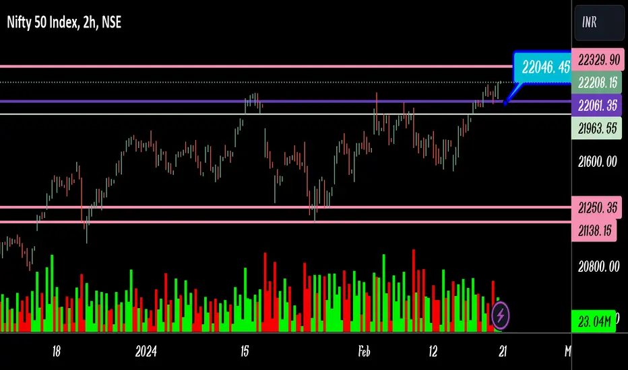Click the purple lightning bolt icon
The height and width of the screenshot is (370, 628).
[500, 316]
